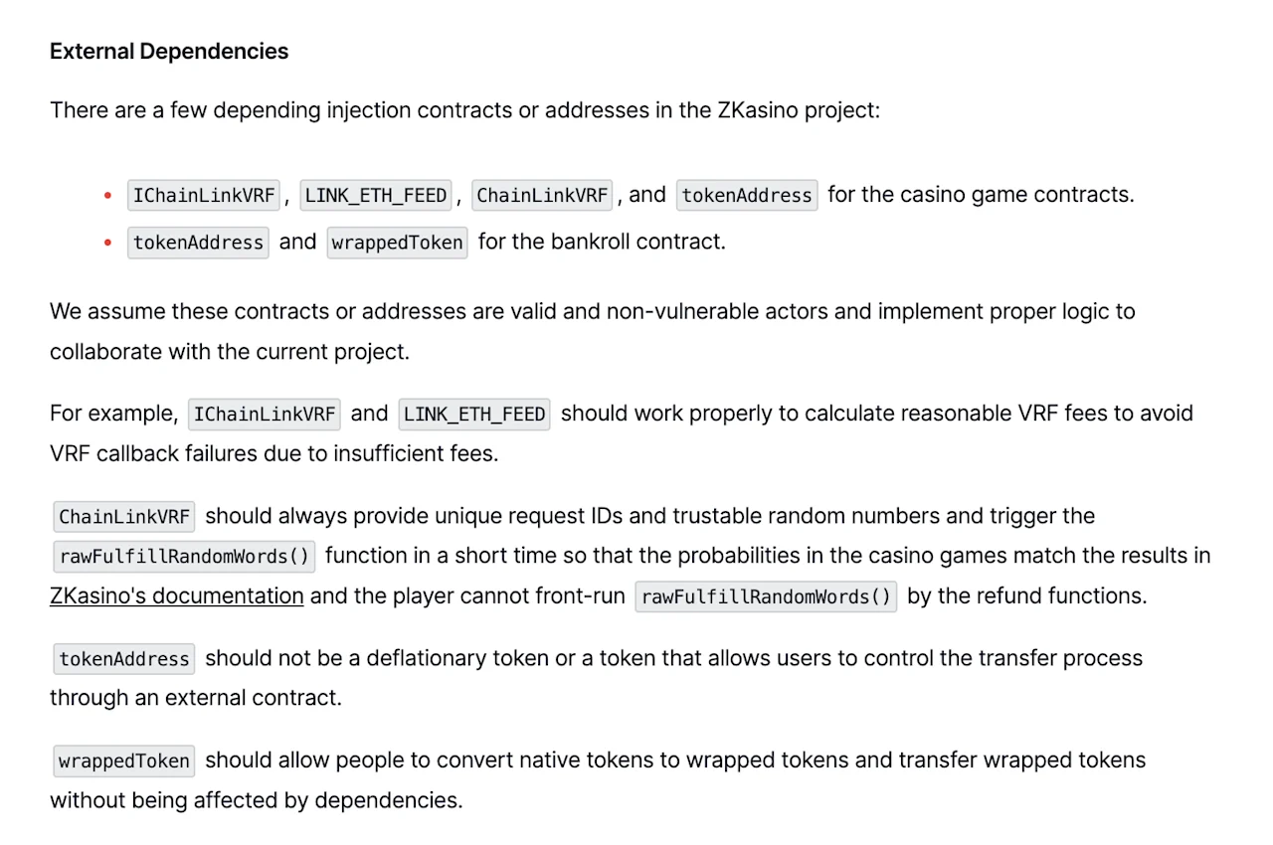Click IChainLinkVRF tag after 'For example'

(265, 414)
